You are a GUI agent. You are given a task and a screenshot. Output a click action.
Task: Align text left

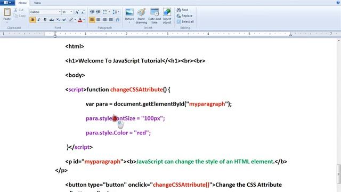92,20
